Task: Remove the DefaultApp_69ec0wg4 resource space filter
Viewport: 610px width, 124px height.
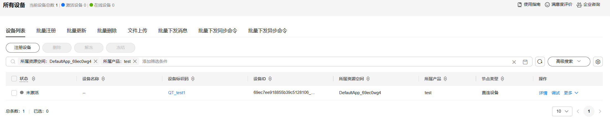Action: (x=96, y=61)
